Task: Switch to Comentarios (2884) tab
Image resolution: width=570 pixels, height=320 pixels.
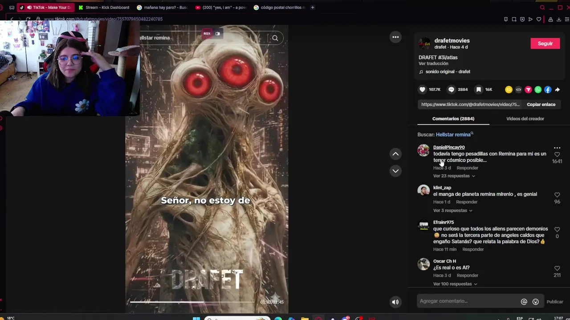Action: 453,119
